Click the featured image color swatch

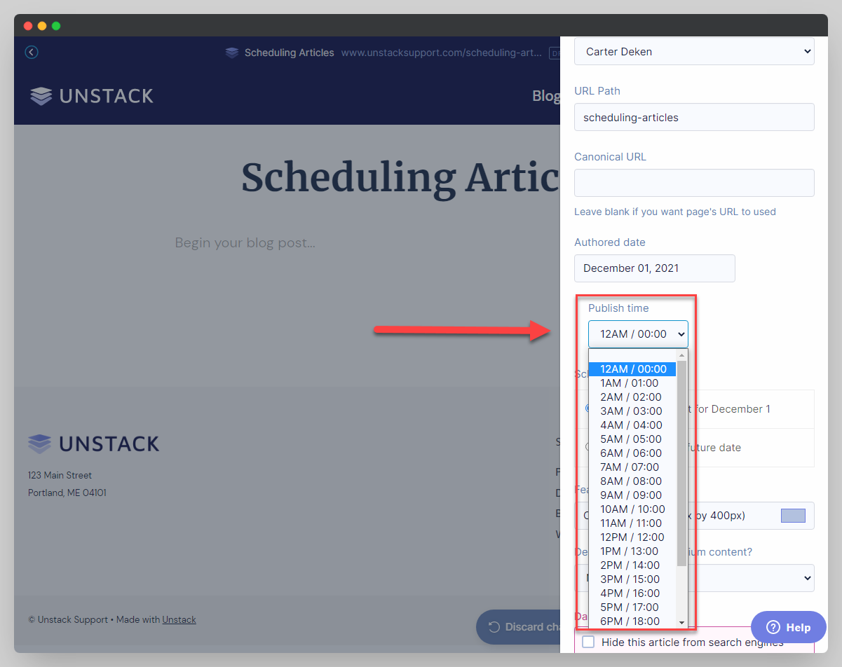pyautogui.click(x=793, y=516)
